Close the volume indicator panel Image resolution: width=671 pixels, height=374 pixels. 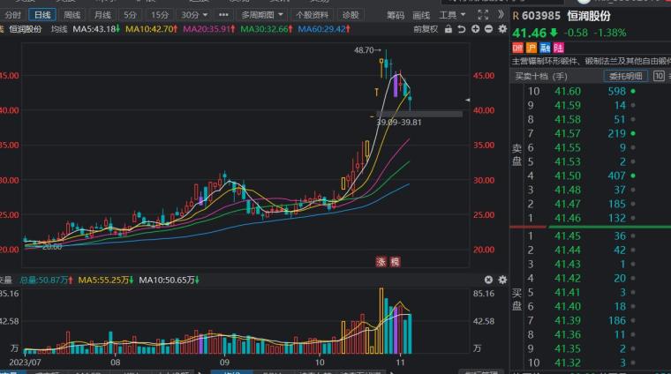[x=488, y=280]
